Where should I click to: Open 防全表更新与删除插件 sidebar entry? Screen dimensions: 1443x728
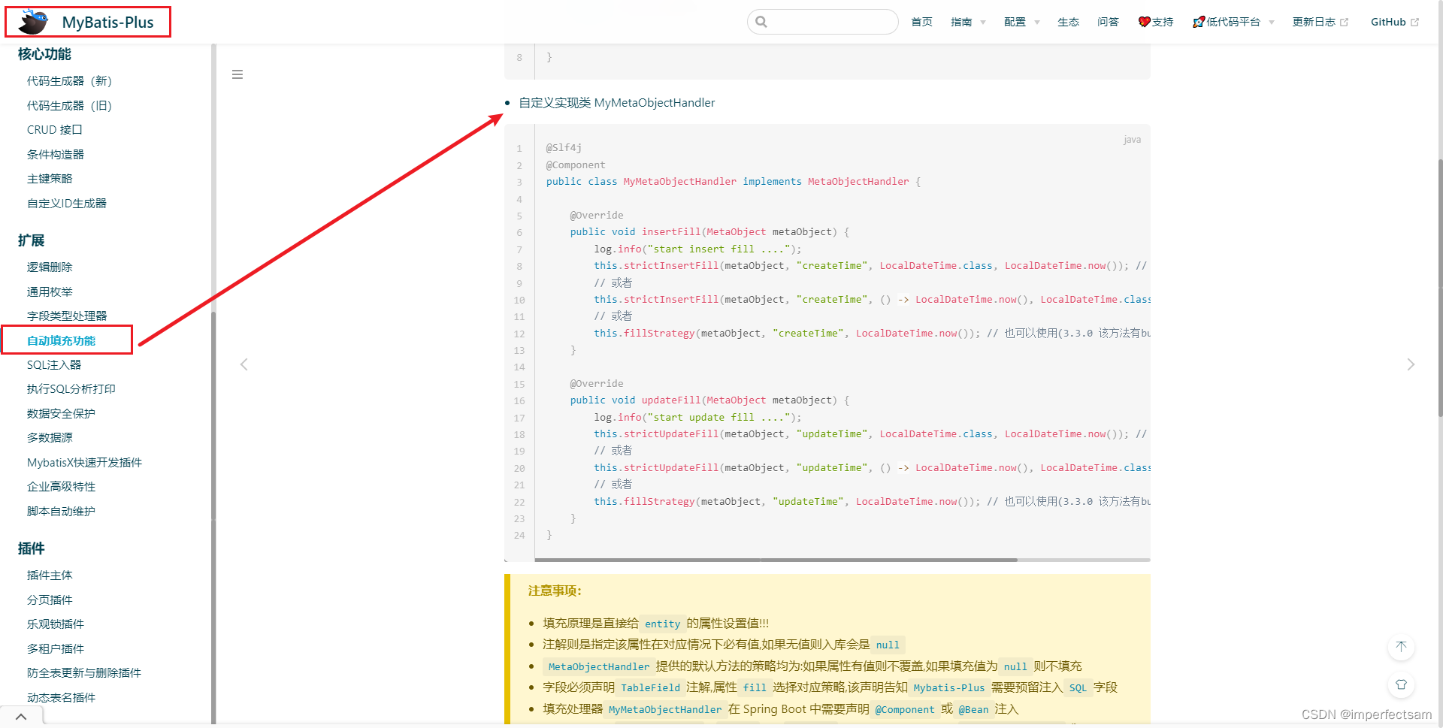pos(84,673)
